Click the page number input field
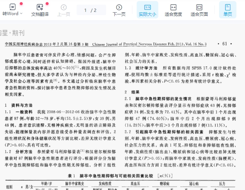Screen dimensions: 245x190 91,10
